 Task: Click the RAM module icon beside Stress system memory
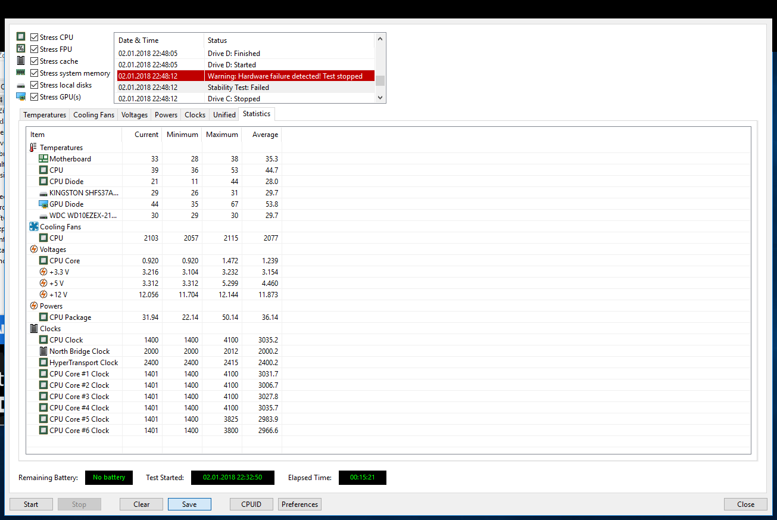21,73
